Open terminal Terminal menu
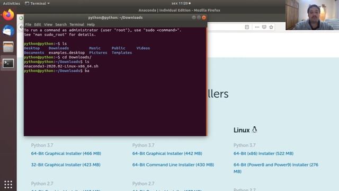The height and width of the screenshot is (191, 339). [x=77, y=24]
